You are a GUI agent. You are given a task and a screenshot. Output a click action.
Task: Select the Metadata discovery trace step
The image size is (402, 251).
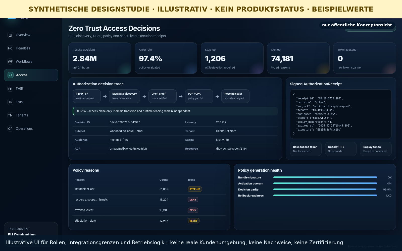tap(124, 96)
